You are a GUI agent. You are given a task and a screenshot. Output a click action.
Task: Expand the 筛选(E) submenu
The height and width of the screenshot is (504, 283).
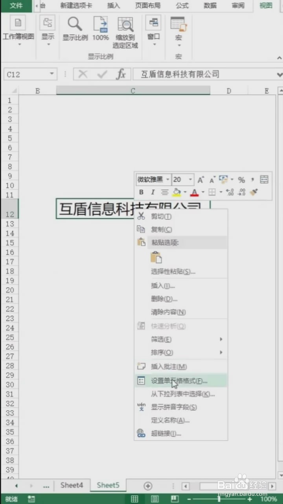[x=181, y=339]
